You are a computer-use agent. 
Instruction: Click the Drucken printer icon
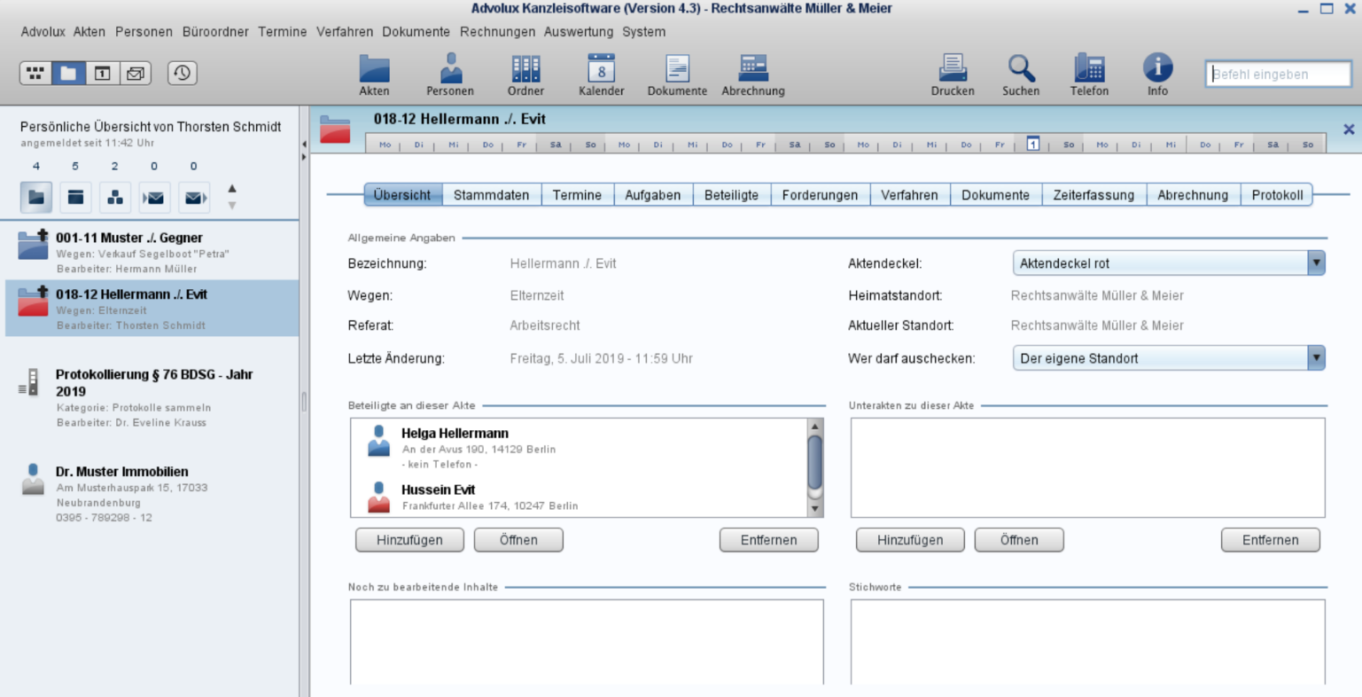click(953, 74)
